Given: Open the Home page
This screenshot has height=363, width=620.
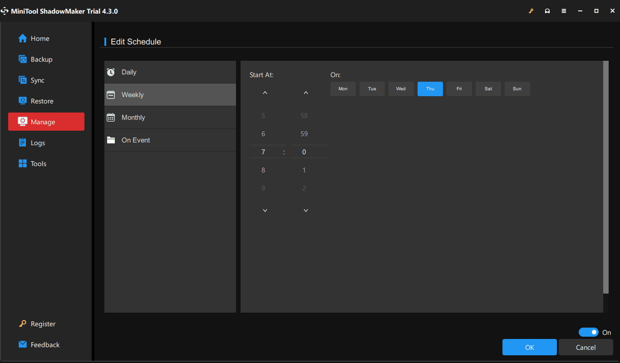Looking at the screenshot, I should 46,39.
